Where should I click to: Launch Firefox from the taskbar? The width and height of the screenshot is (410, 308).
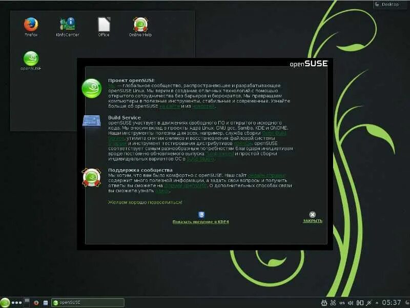coord(36,303)
